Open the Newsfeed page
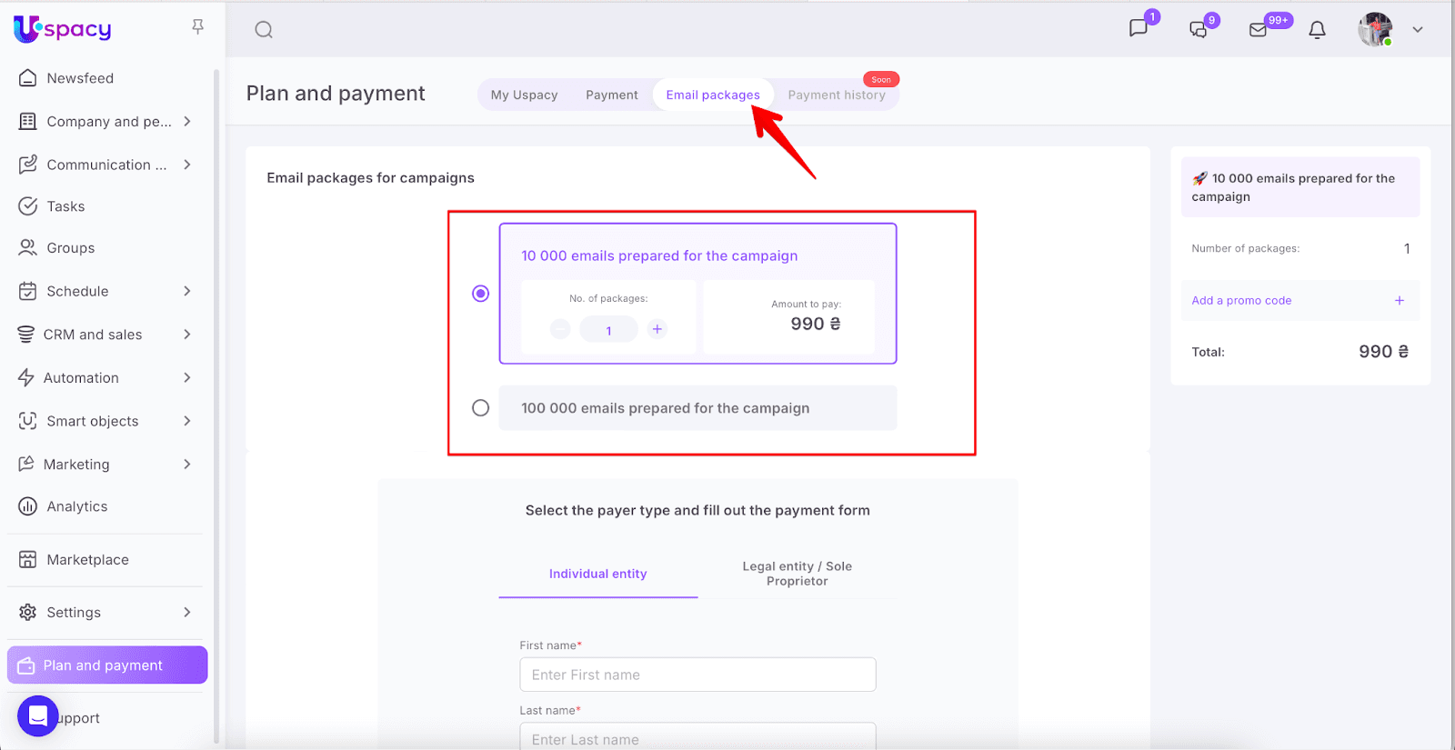 click(80, 78)
